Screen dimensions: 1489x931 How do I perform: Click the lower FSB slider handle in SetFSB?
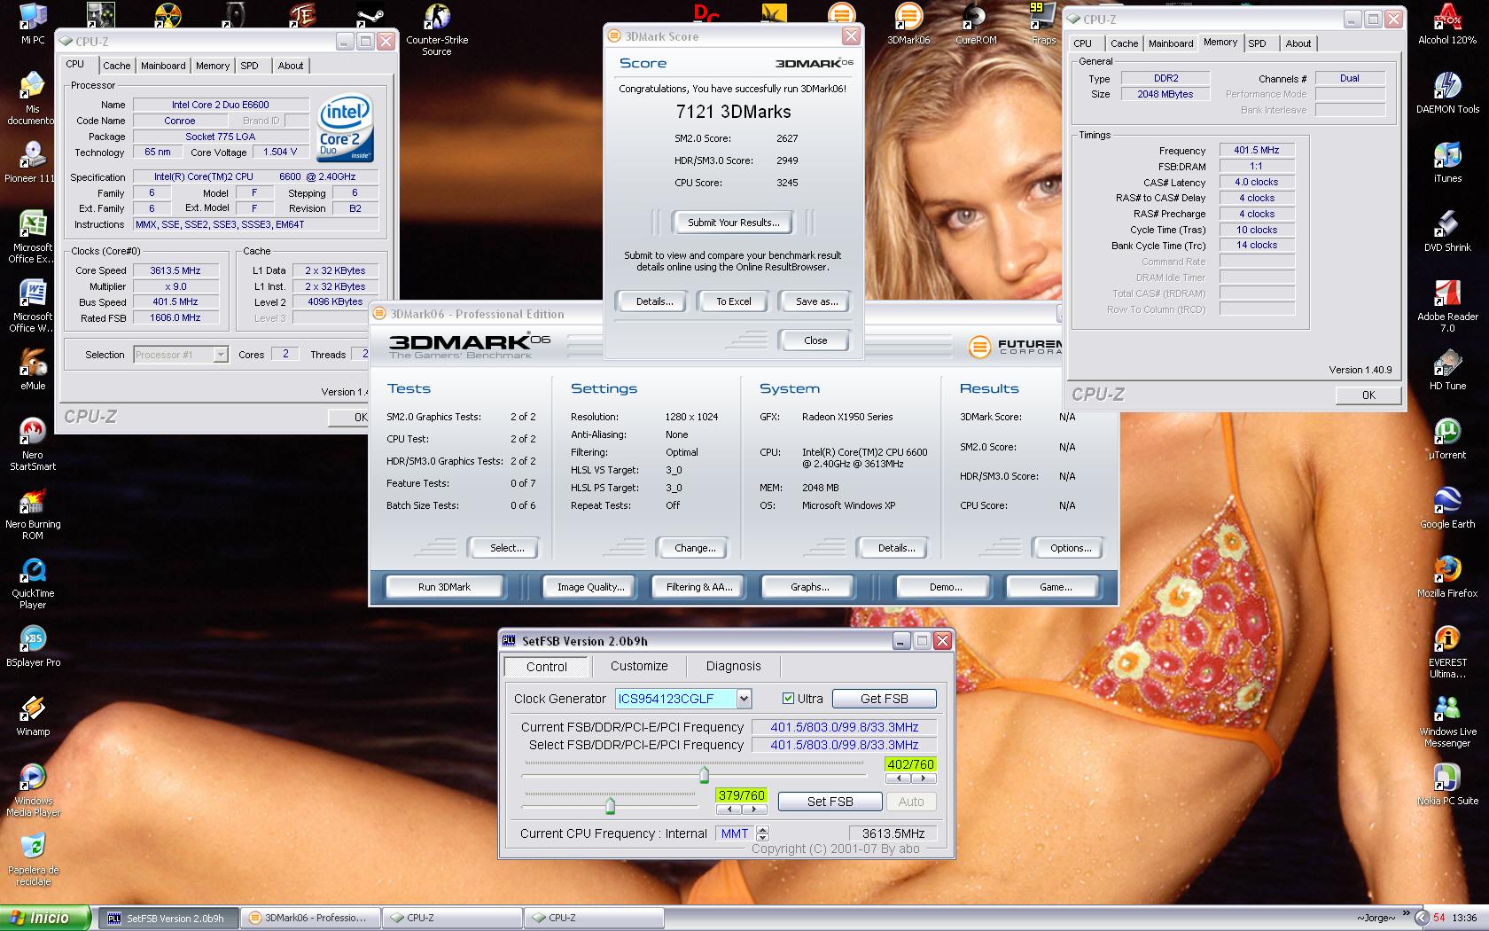[x=610, y=805]
